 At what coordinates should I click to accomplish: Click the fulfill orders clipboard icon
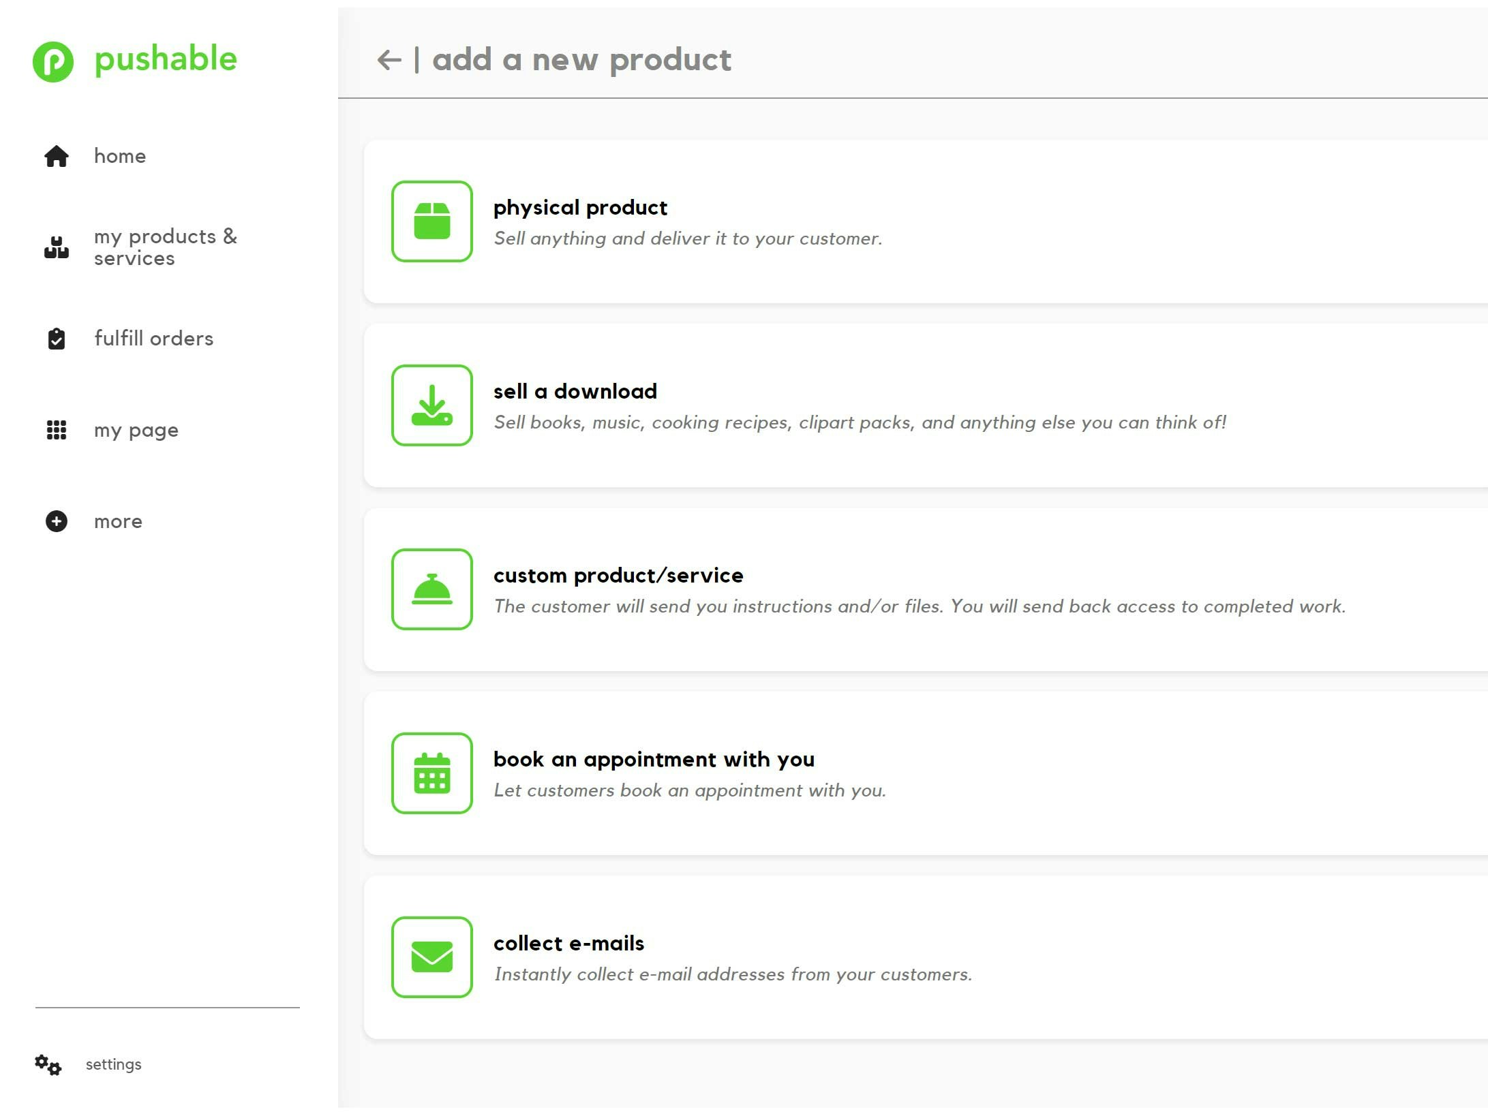click(57, 339)
